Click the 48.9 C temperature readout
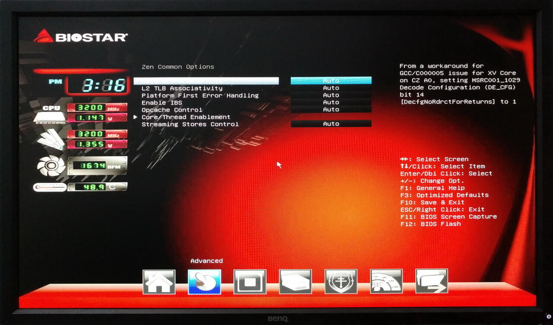This screenshot has width=553, height=325. tap(97, 187)
